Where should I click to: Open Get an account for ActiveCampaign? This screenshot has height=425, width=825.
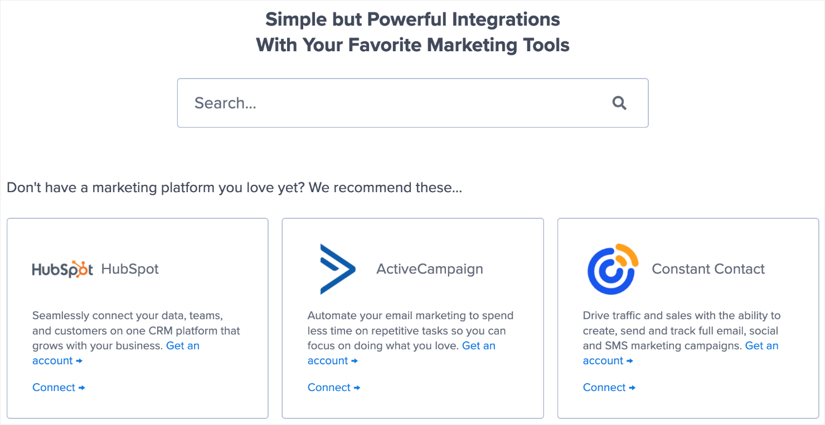click(479, 345)
